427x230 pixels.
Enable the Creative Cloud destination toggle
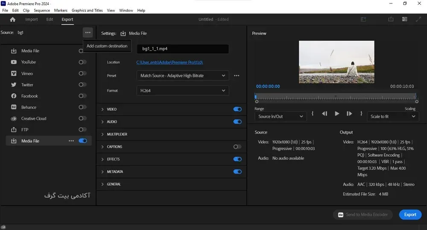coord(82,118)
